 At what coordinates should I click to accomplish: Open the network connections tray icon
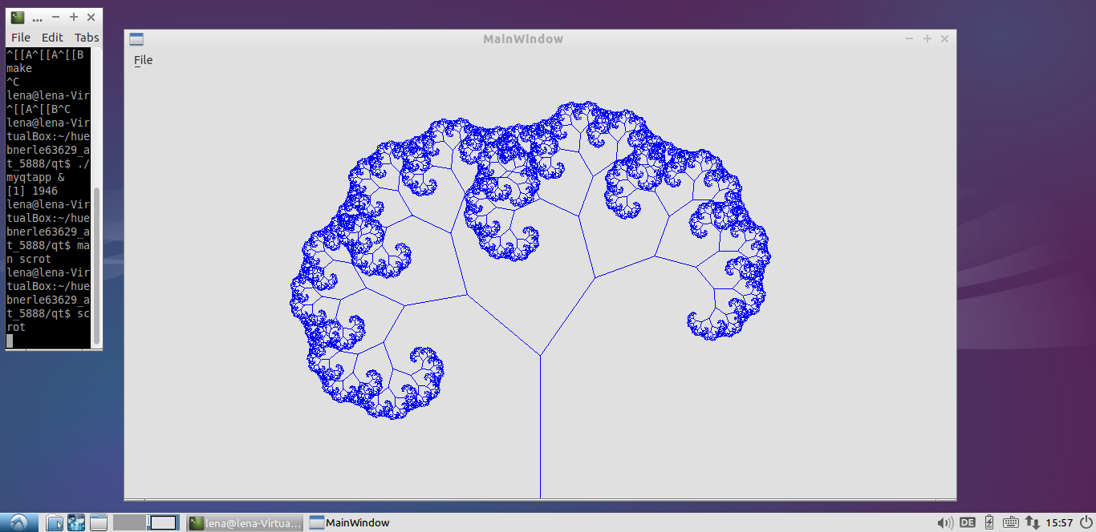tap(1033, 523)
